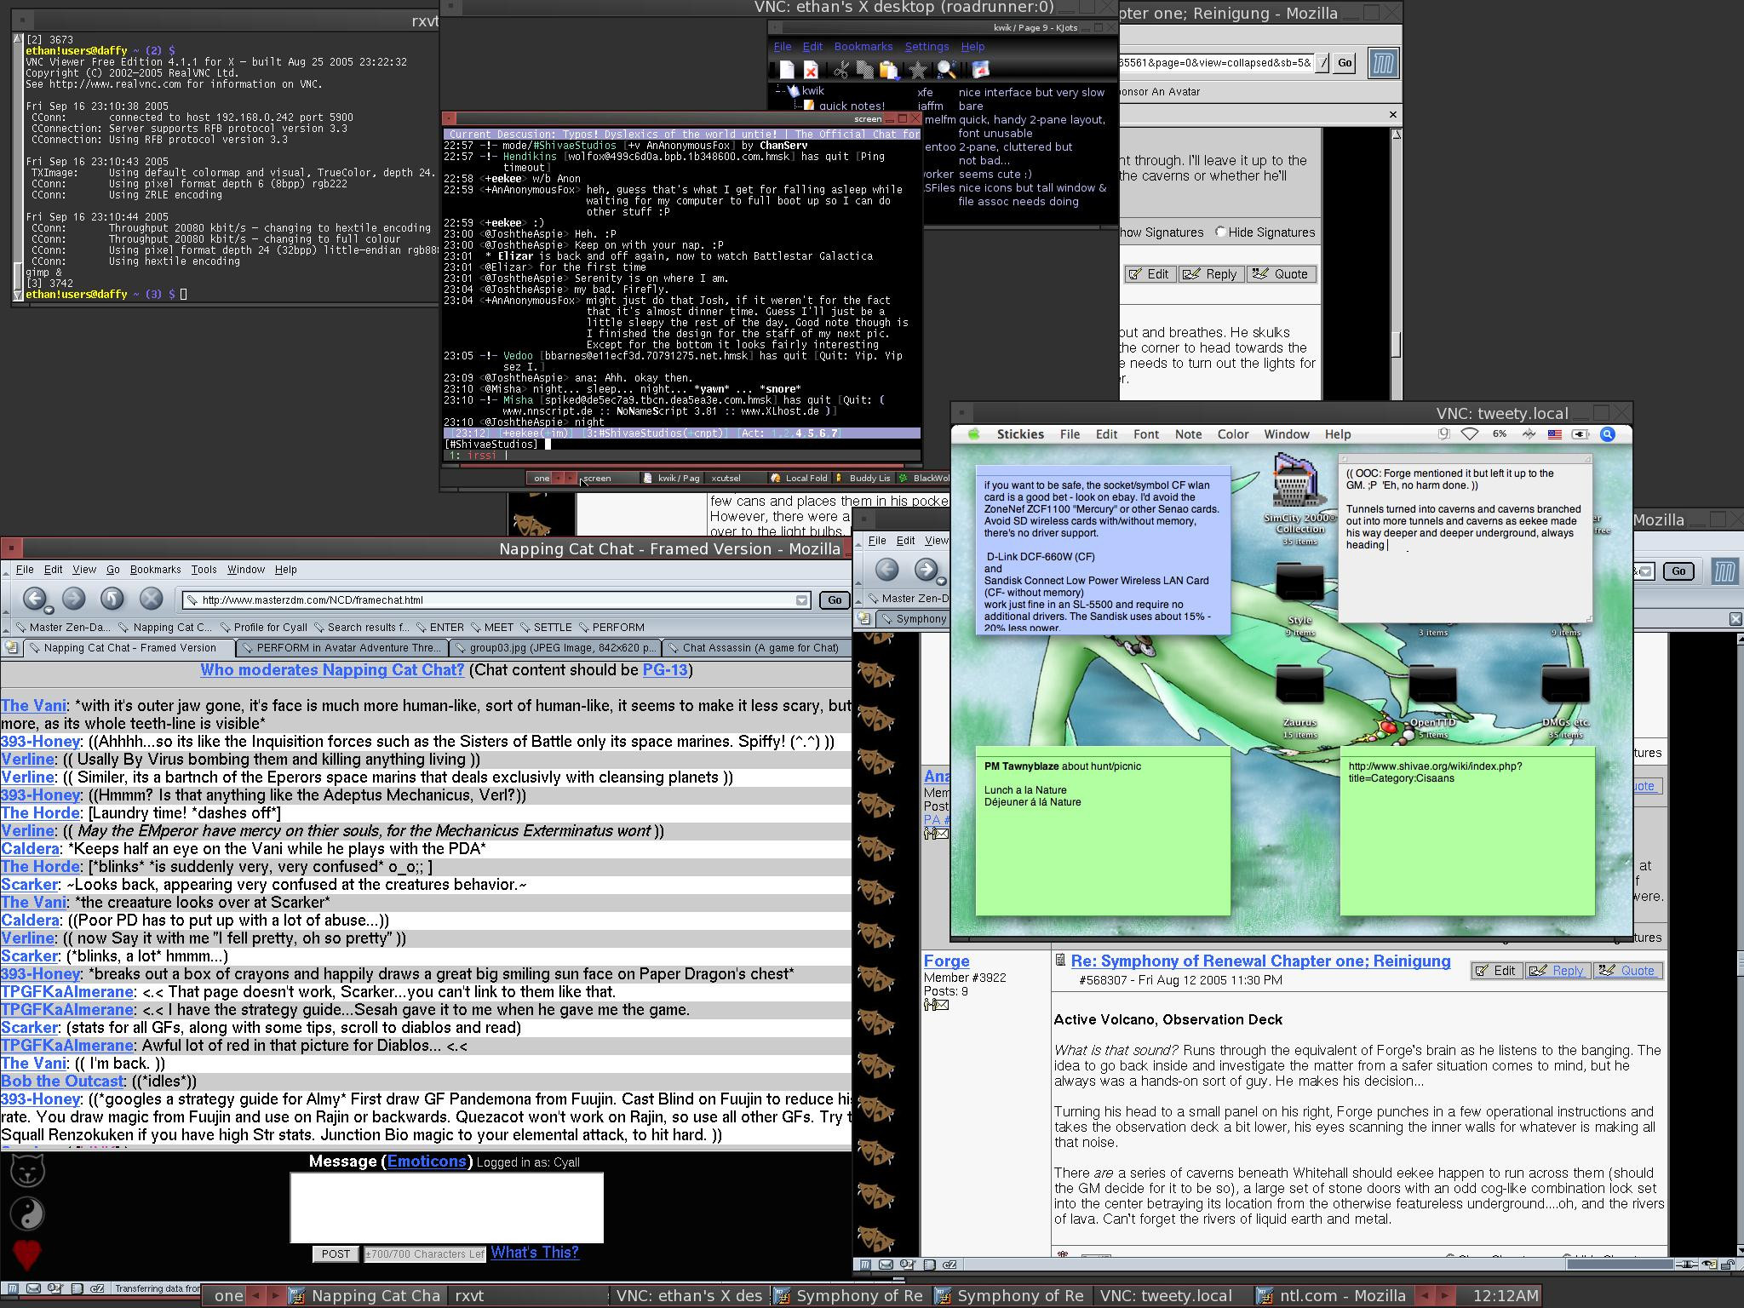Viewport: 1744px width, 1308px height.
Task: Open Bookmarks menu in KJots
Action: click(x=863, y=47)
